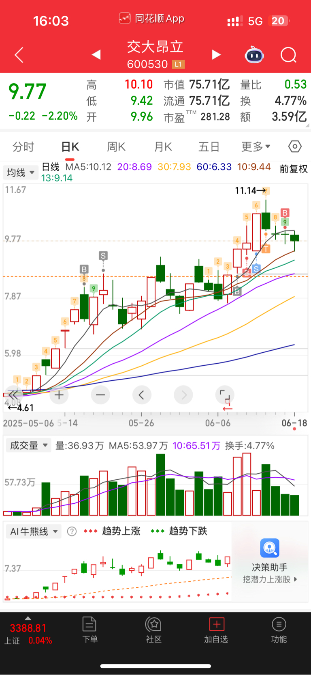Image resolution: width=311 pixels, height=675 pixels.
Task: Tap 上证 index value 3388.81
Action: [28, 628]
